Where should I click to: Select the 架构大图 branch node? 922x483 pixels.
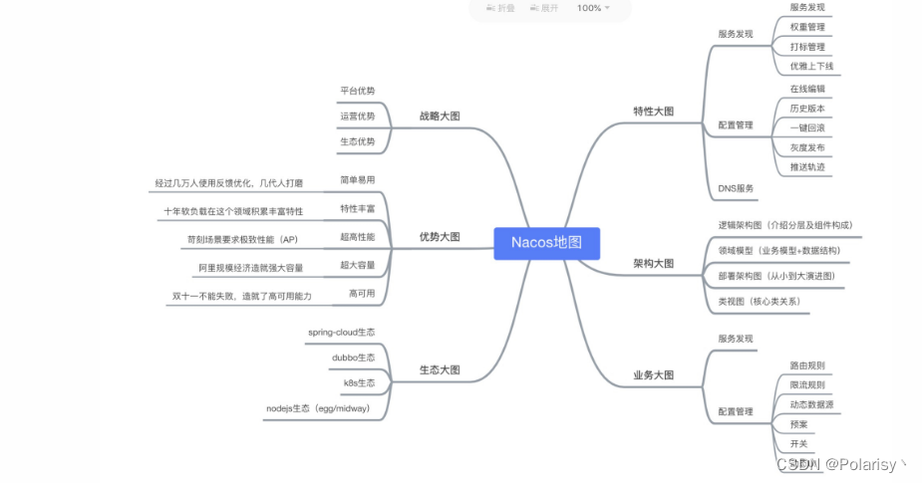(x=653, y=263)
